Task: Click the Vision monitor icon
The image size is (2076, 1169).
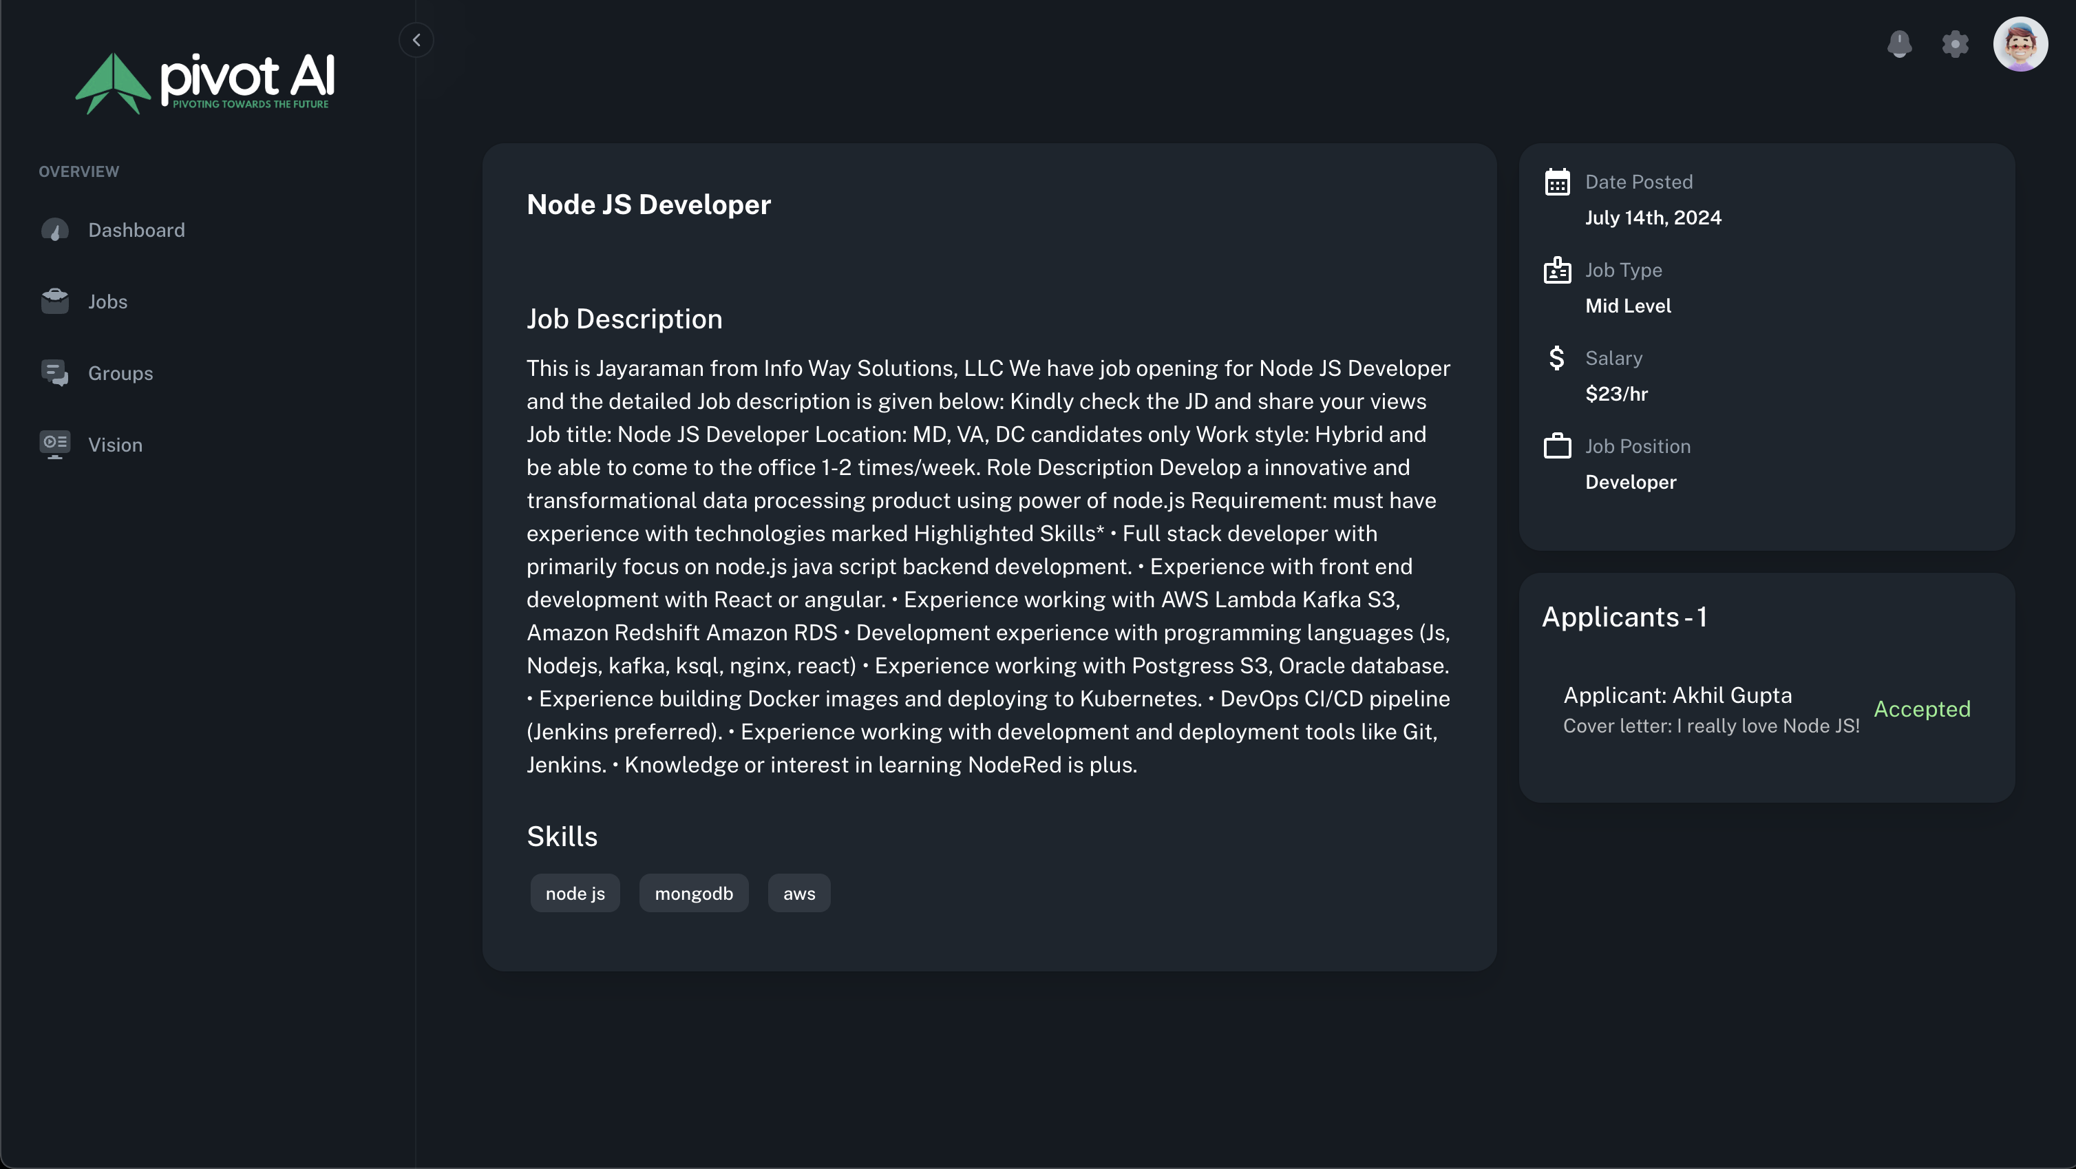Action: click(x=55, y=444)
